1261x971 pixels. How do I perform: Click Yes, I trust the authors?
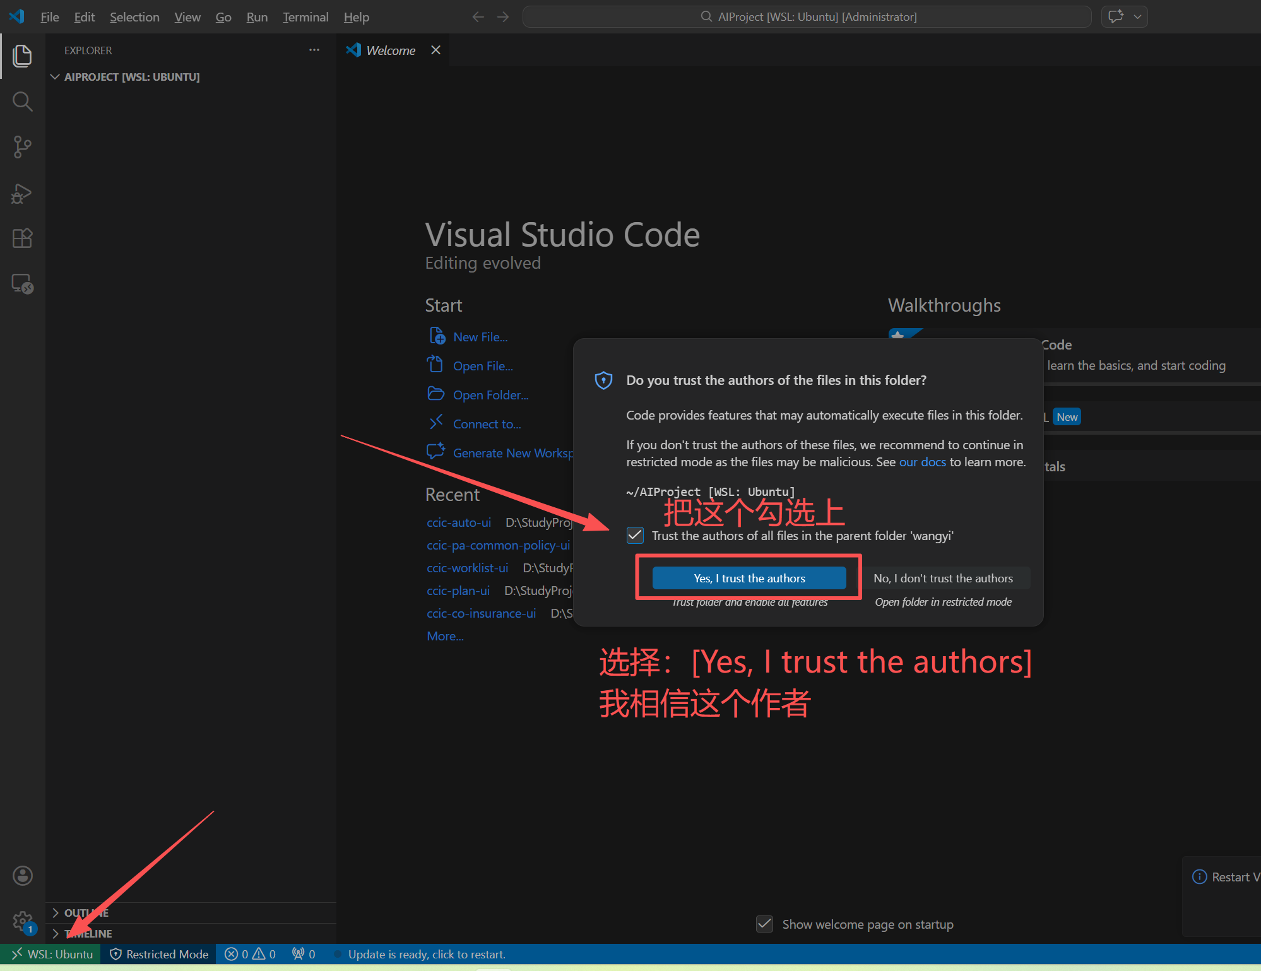(749, 578)
